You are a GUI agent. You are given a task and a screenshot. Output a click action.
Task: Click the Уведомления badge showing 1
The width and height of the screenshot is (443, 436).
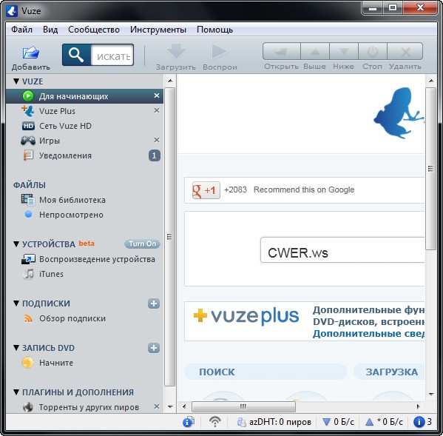coord(155,155)
